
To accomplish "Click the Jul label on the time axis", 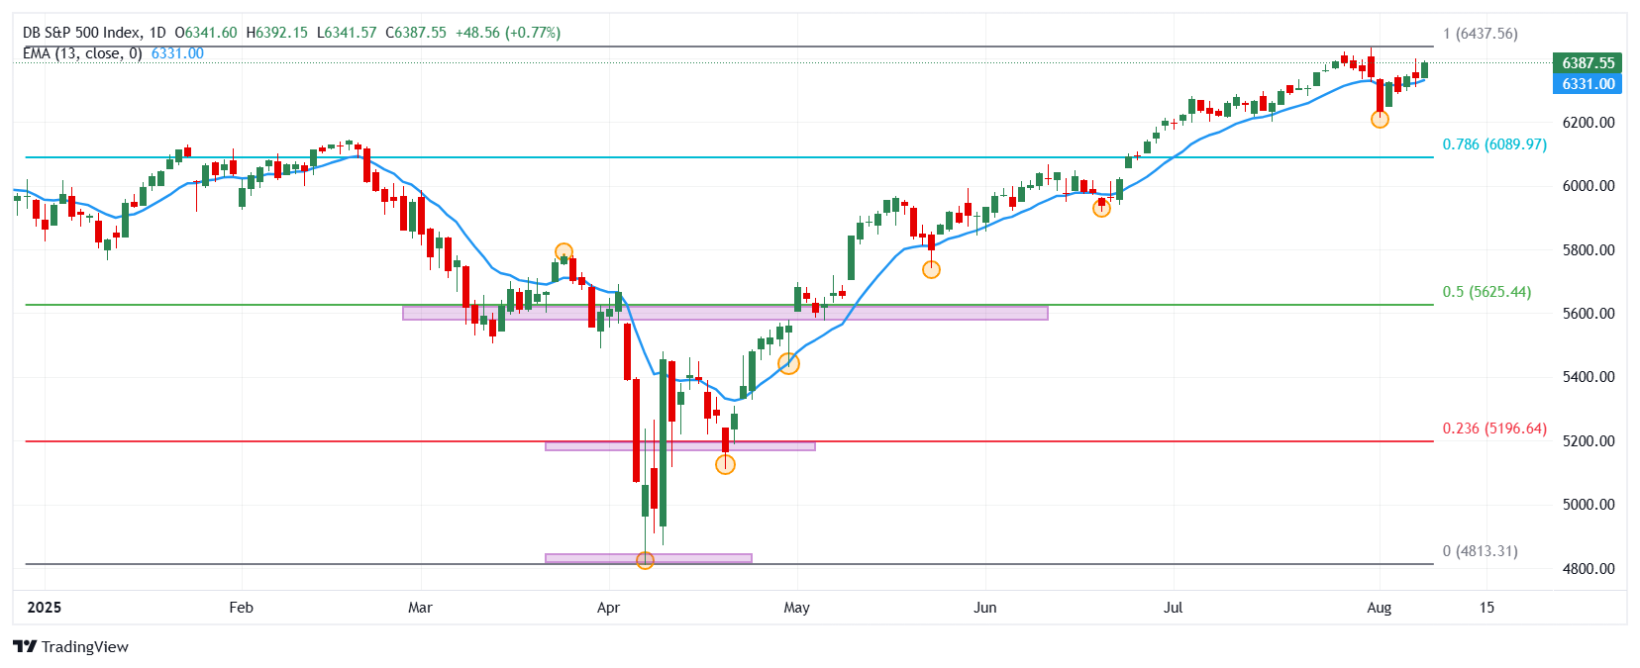I will click(x=1173, y=608).
